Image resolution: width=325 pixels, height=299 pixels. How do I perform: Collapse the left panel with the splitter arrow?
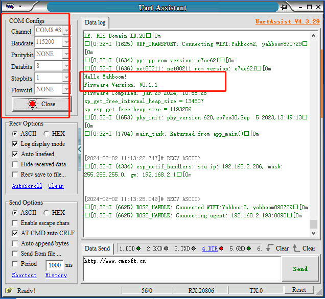pos(79,149)
